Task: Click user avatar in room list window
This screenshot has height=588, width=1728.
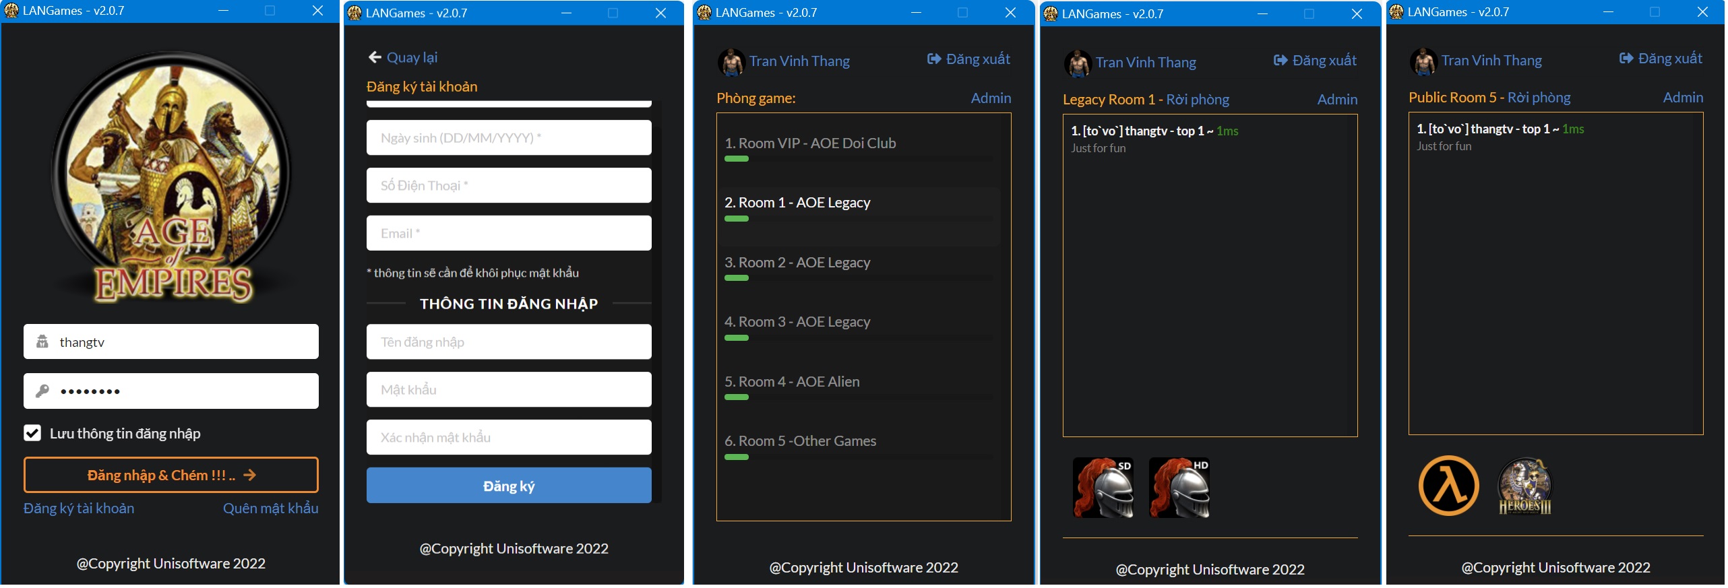Action: pyautogui.click(x=731, y=62)
